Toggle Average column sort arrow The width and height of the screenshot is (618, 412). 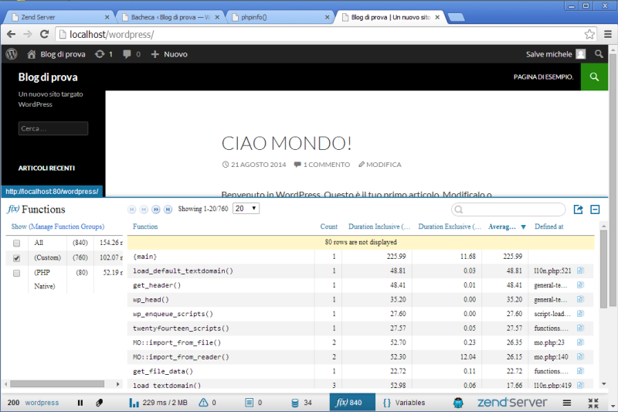click(x=524, y=227)
